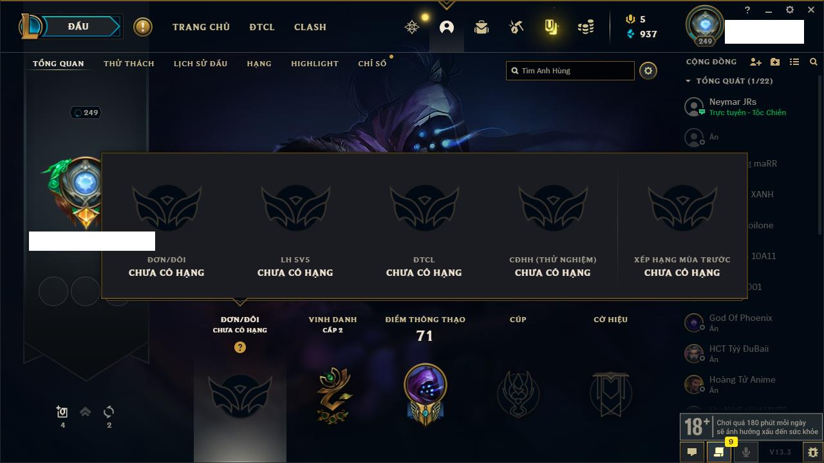The image size is (824, 463).
Task: Open the Collection backpack icon
Action: [x=482, y=27]
